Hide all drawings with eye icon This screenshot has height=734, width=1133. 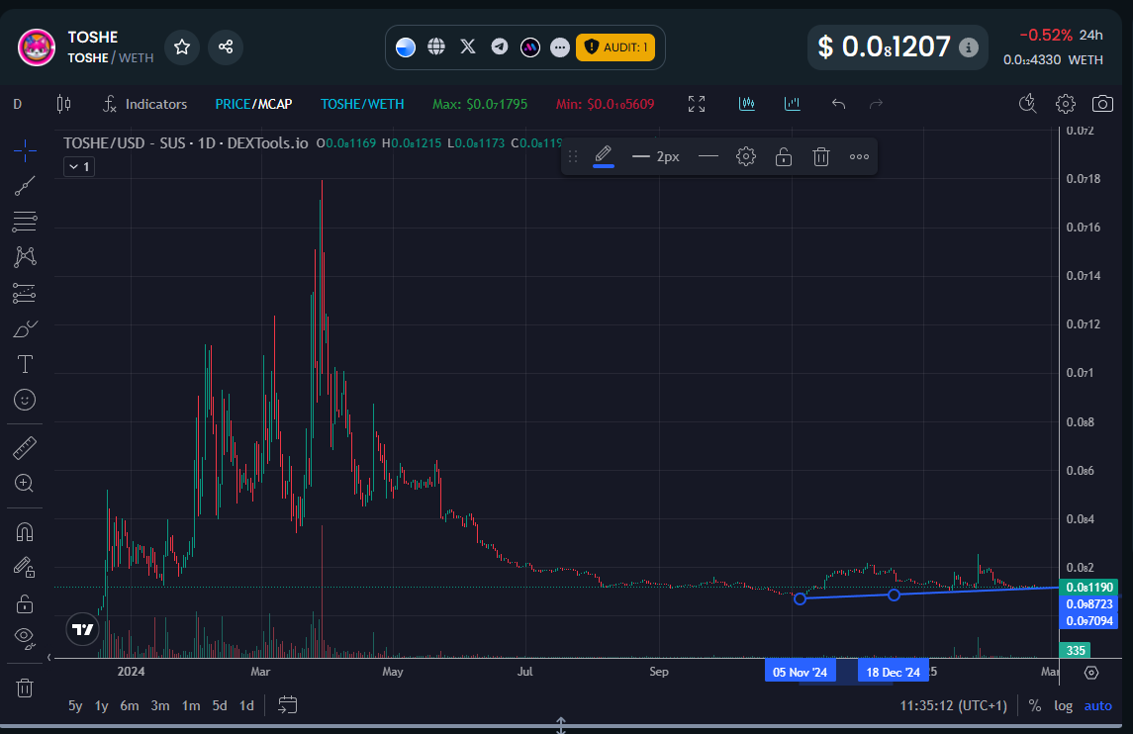pos(25,638)
